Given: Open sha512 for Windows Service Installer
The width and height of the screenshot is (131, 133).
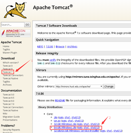Looking at the screenshot, I should coord(118,131).
